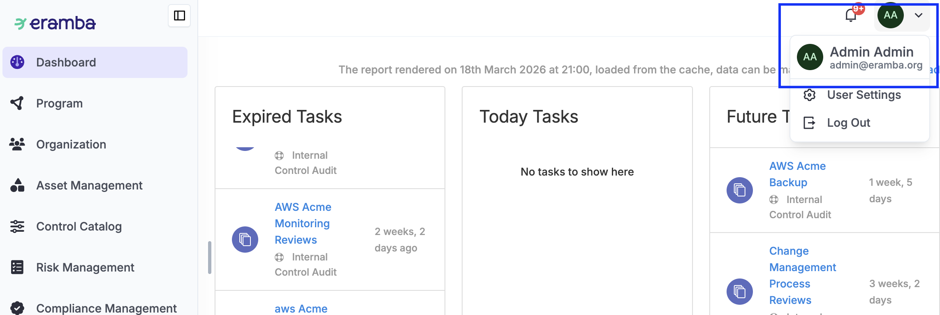Collapse the sidebar panel toggle

click(x=179, y=16)
